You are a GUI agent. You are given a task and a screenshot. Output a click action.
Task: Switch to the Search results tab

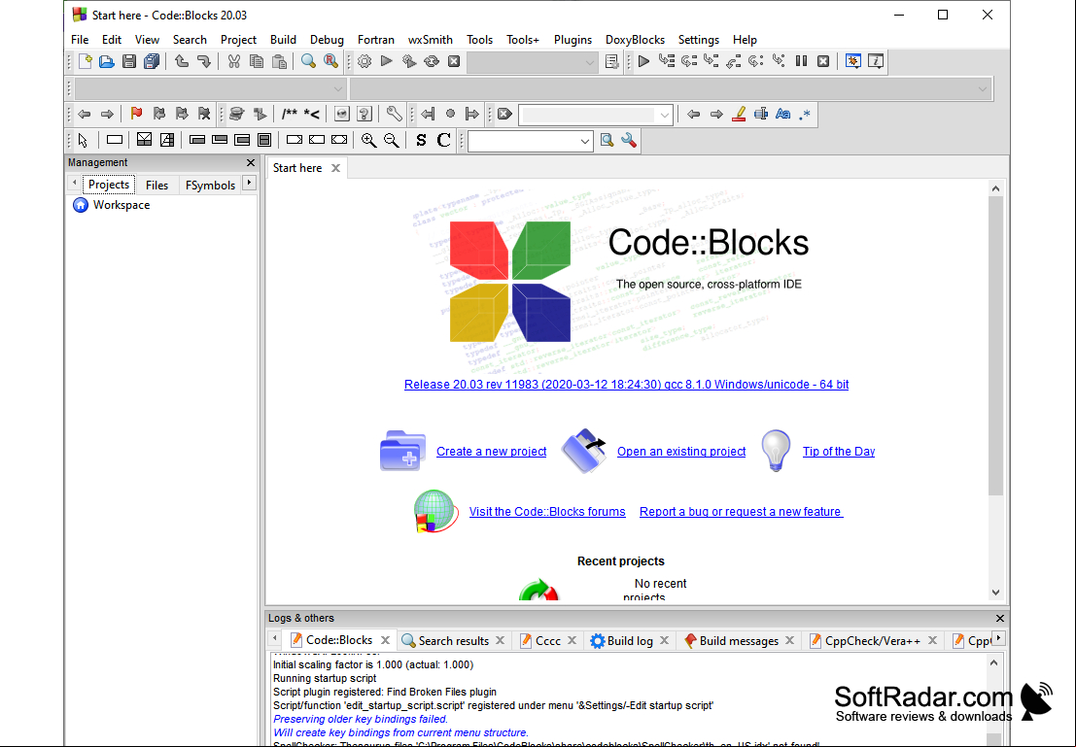pyautogui.click(x=454, y=641)
